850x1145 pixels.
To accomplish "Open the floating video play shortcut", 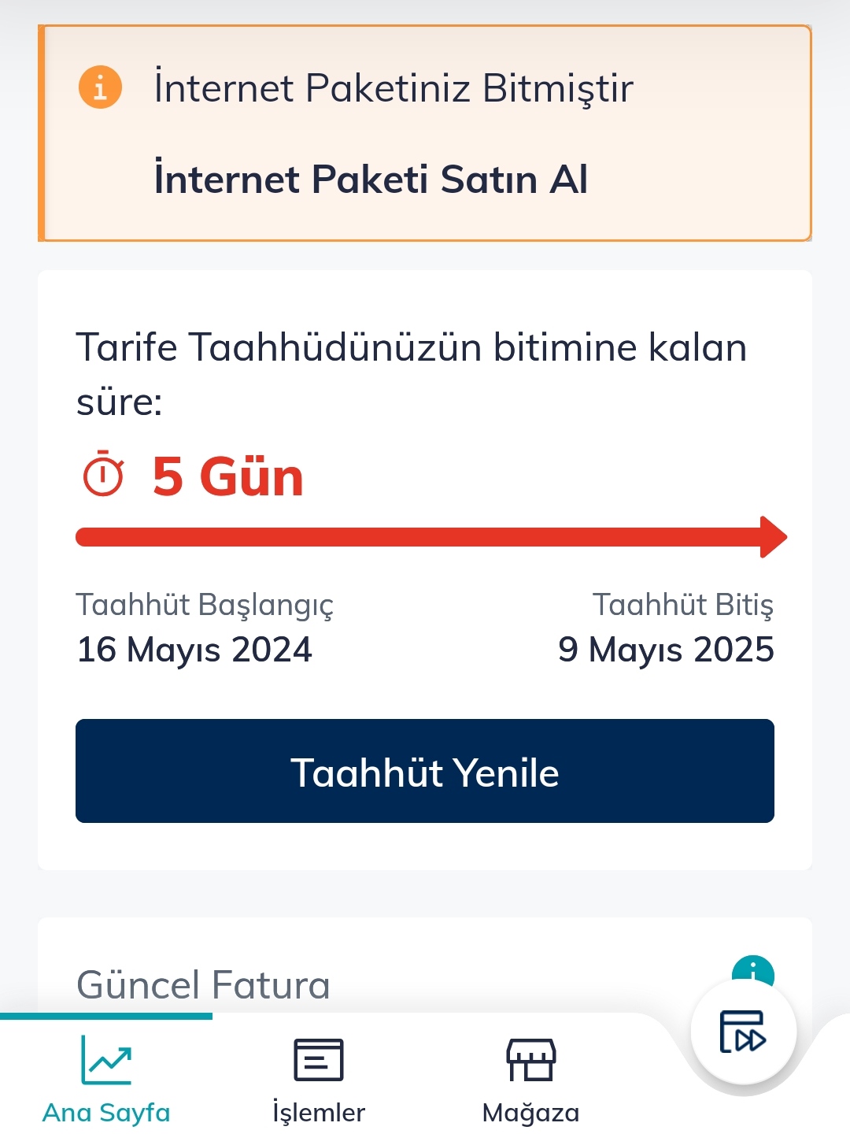I will (x=743, y=1032).
